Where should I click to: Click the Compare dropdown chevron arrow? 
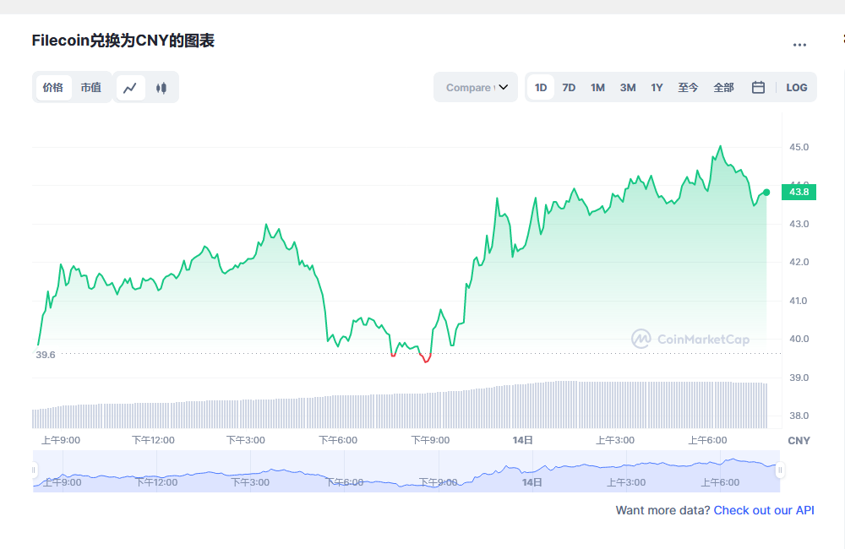504,87
